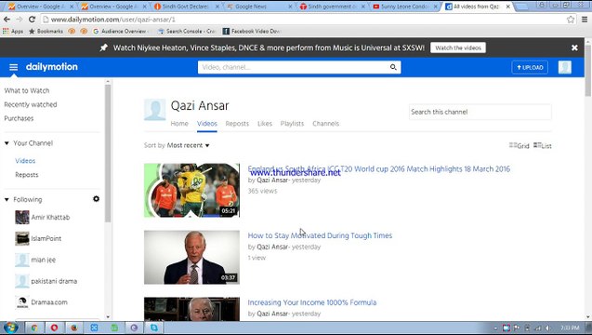Open the user avatar menu
The height and width of the screenshot is (335, 592).
pos(565,67)
